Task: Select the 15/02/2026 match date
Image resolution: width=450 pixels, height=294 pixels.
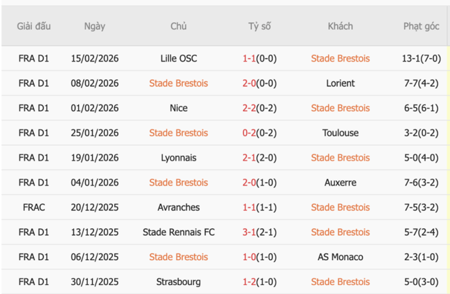Action: coord(95,59)
